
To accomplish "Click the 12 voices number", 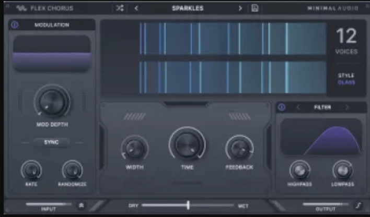I will click(346, 36).
